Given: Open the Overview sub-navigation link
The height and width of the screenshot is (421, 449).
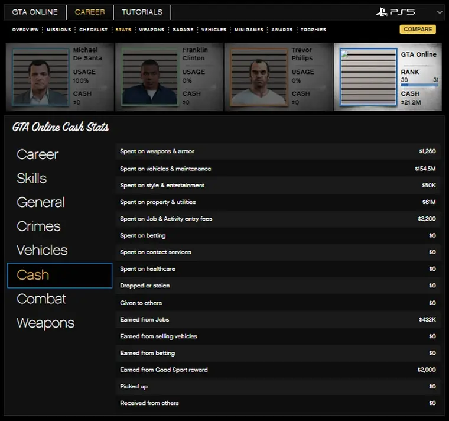Looking at the screenshot, I should (25, 30).
